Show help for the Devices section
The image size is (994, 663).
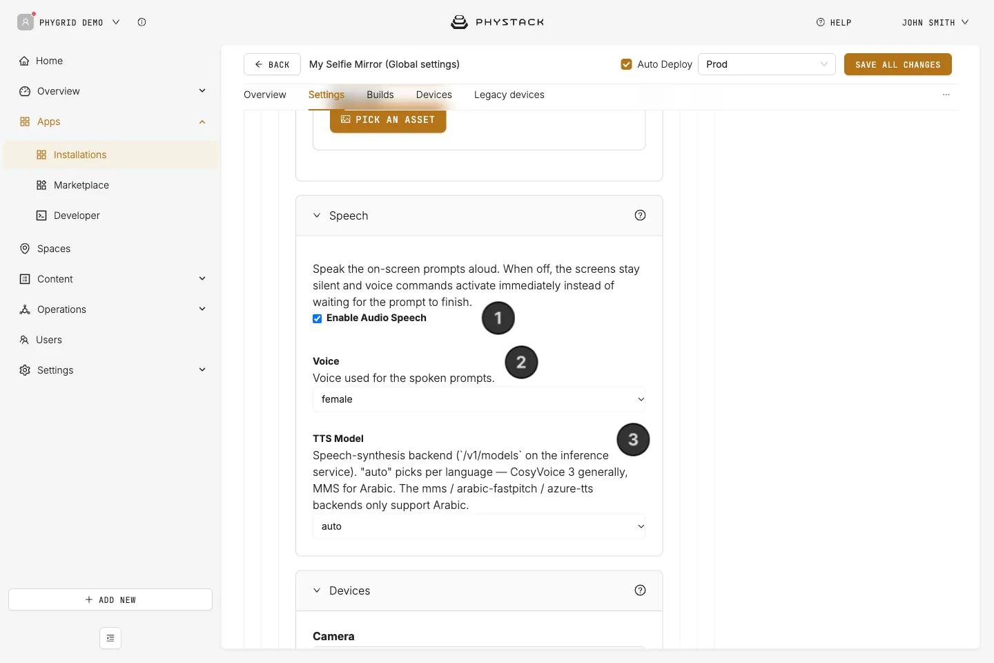click(640, 590)
